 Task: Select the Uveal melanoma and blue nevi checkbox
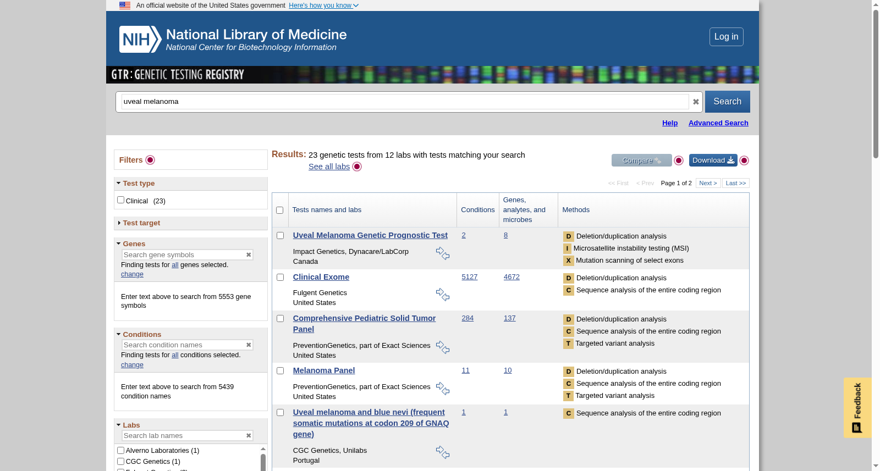(280, 412)
